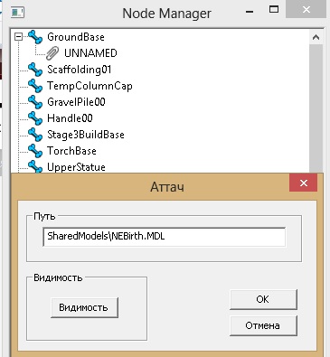
Task: Select the Scaffolding01 node
Action: tap(80, 70)
